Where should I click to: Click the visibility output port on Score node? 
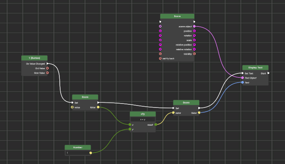[194, 54]
